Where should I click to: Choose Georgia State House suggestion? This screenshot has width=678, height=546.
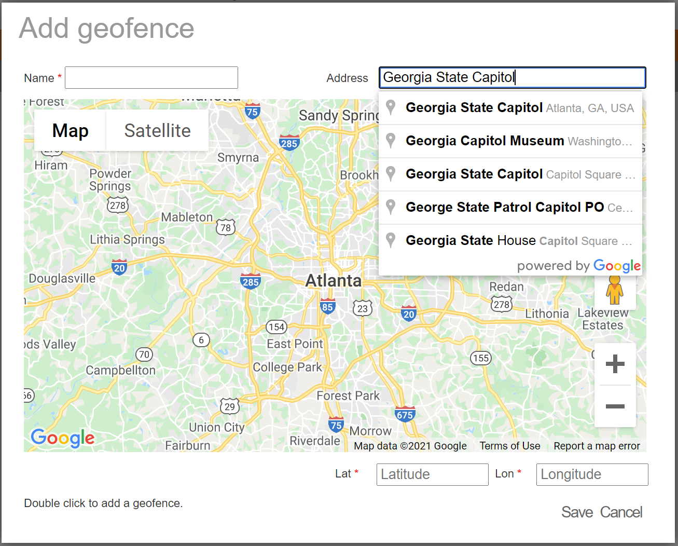click(511, 241)
